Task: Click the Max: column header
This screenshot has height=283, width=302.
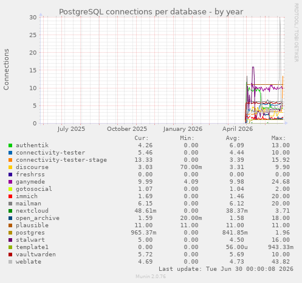Action: [x=278, y=138]
